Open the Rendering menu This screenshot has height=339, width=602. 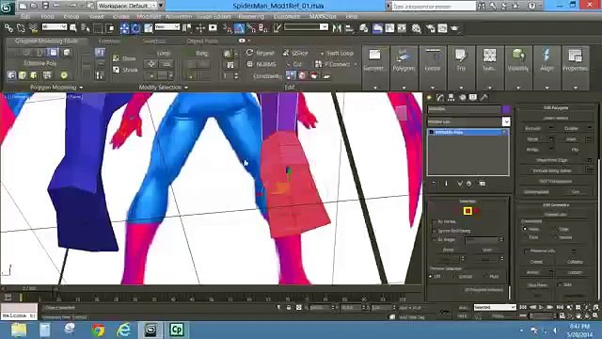[x=251, y=17]
